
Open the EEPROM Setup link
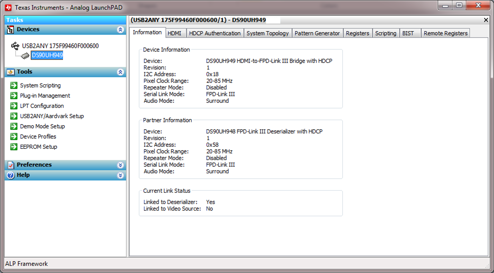[x=38, y=147]
